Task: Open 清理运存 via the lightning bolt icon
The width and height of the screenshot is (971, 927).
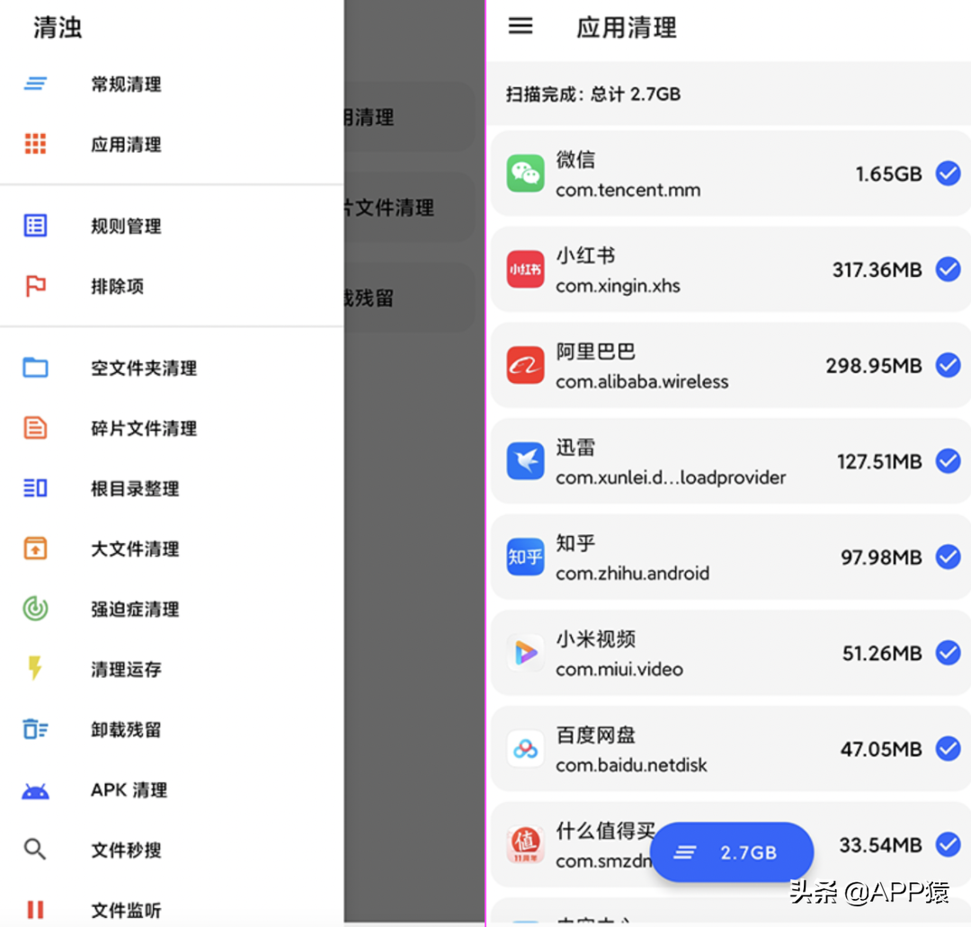Action: click(35, 669)
